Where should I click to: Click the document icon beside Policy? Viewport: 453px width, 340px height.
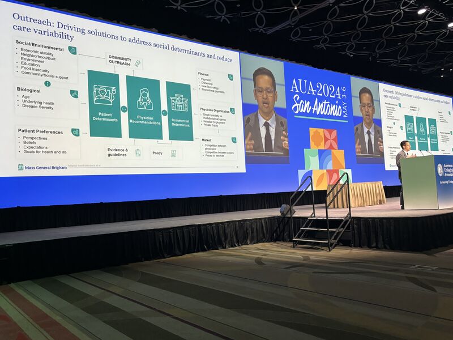pos(173,153)
